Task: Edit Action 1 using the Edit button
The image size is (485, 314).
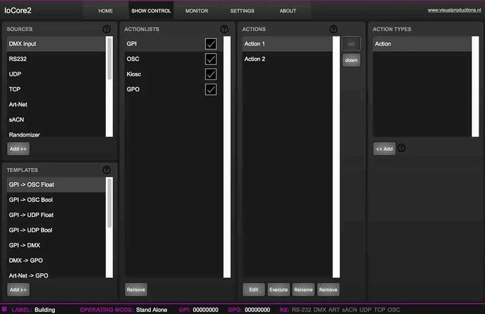Action: pos(253,289)
